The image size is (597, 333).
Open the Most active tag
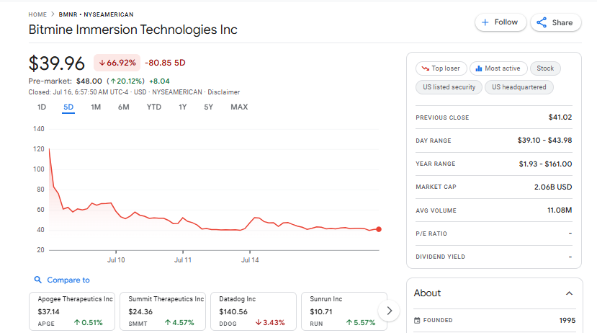498,68
